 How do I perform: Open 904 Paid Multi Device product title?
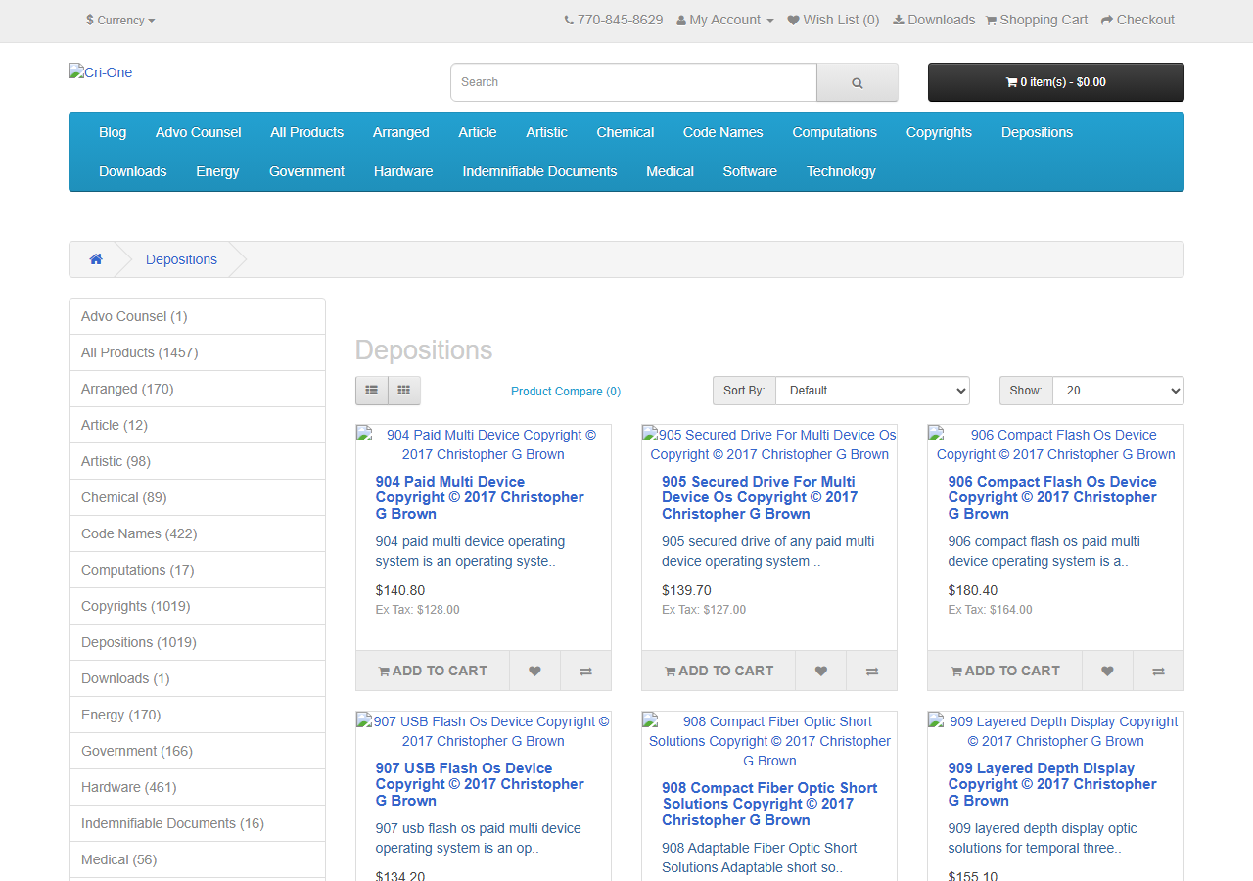[480, 497]
